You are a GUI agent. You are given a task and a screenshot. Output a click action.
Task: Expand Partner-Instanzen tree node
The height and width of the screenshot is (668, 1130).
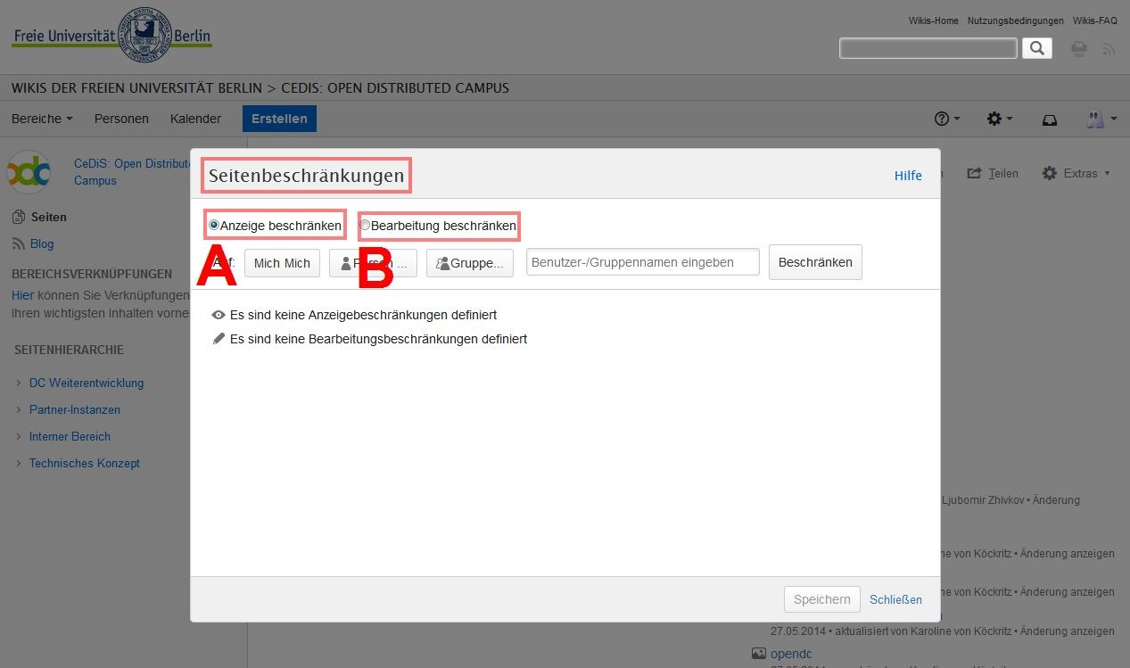click(x=20, y=410)
